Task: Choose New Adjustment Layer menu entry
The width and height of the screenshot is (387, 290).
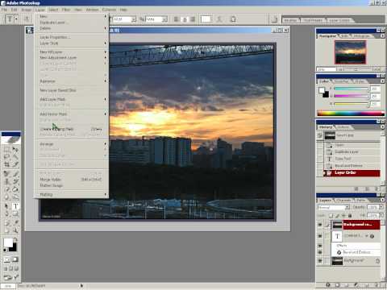Action: click(71, 58)
